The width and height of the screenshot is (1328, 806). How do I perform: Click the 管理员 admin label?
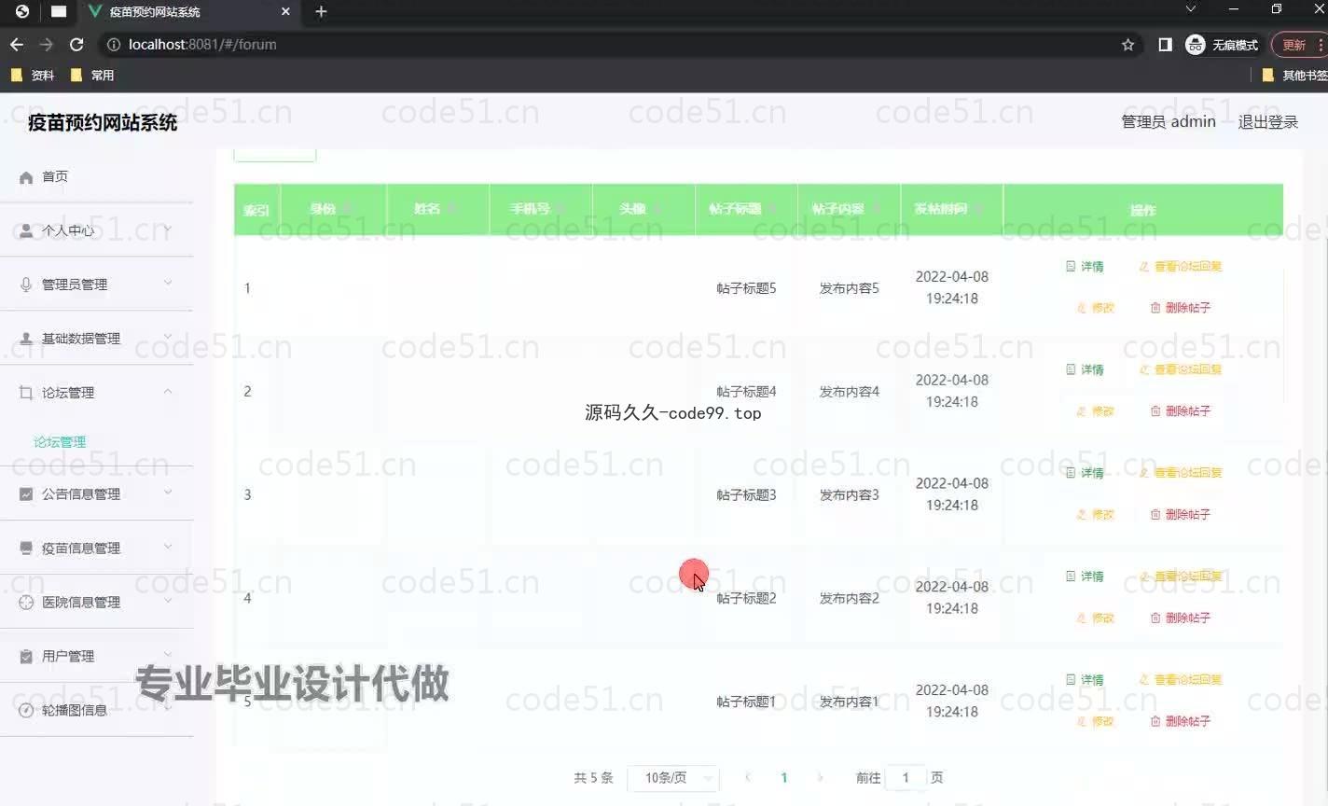tap(1169, 122)
